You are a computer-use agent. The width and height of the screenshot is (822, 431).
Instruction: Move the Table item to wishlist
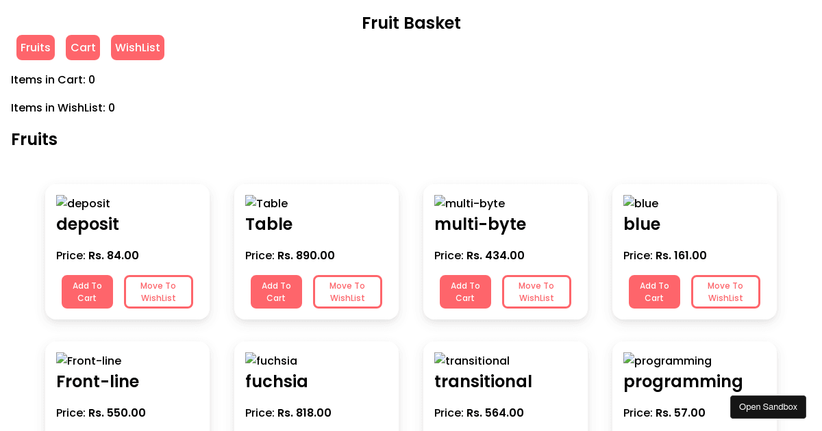pyautogui.click(x=347, y=291)
